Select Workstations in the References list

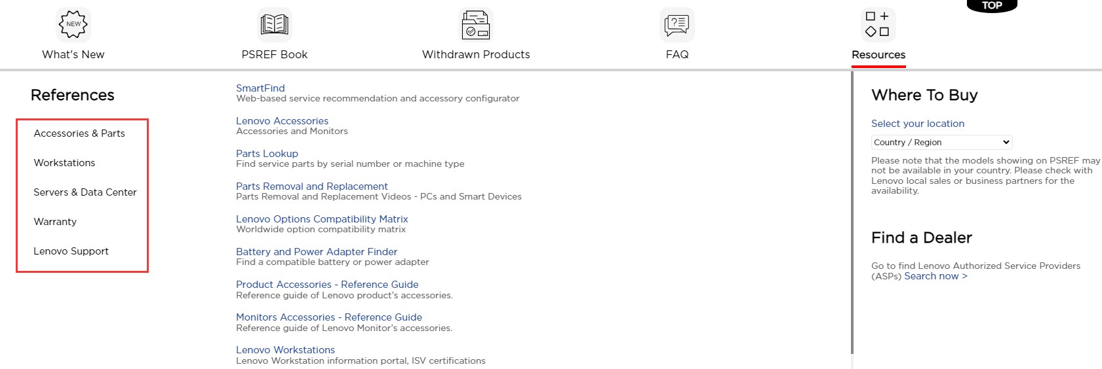point(64,163)
